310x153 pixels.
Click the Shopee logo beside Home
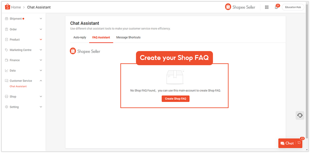click(x=7, y=7)
